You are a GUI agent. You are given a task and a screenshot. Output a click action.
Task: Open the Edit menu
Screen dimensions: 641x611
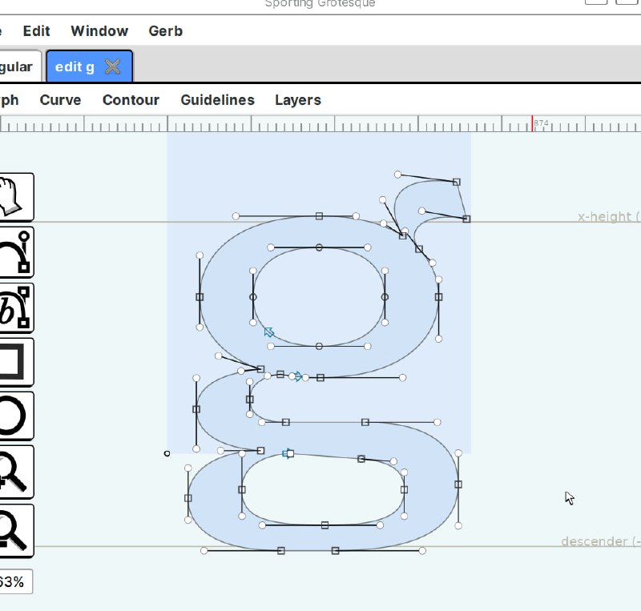pyautogui.click(x=36, y=31)
